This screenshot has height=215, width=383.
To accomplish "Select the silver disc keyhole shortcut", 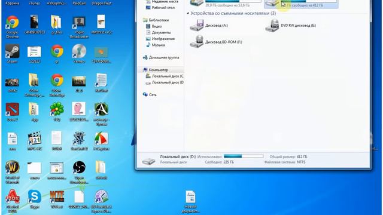I will click(79, 54).
